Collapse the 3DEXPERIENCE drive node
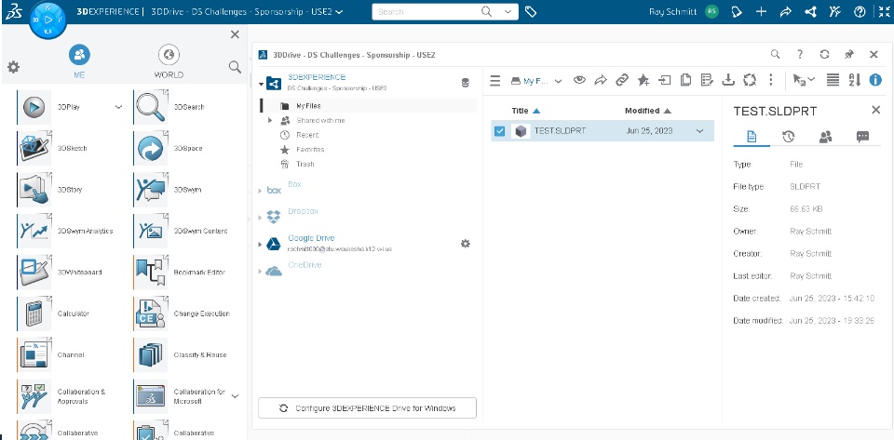Viewport: 894px width, 440px height. (x=261, y=83)
